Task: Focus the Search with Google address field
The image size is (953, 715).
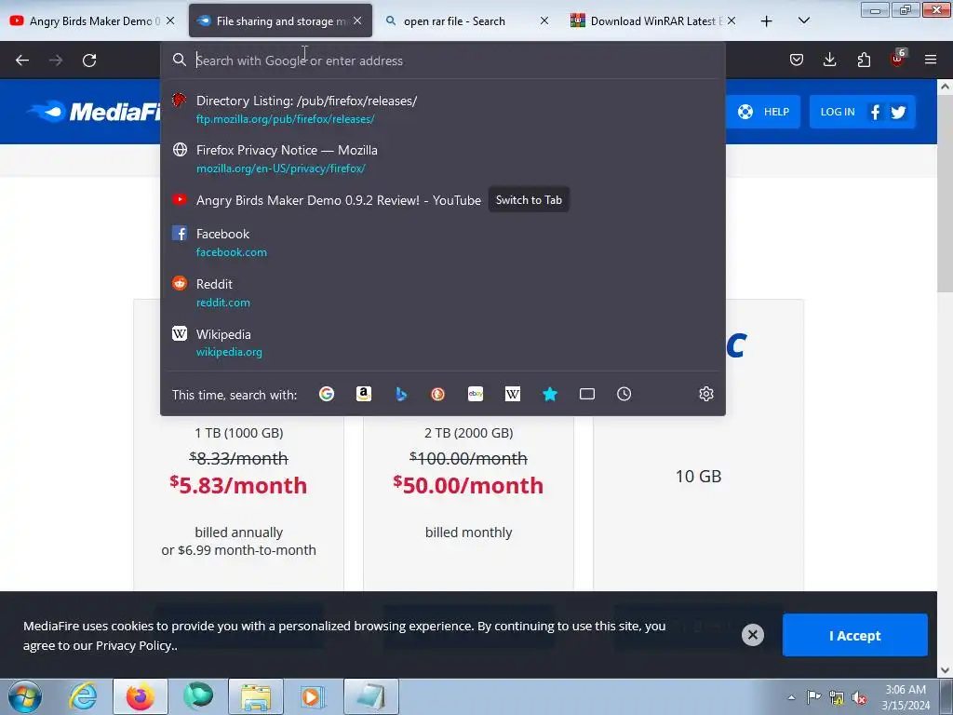Action: coord(444,61)
